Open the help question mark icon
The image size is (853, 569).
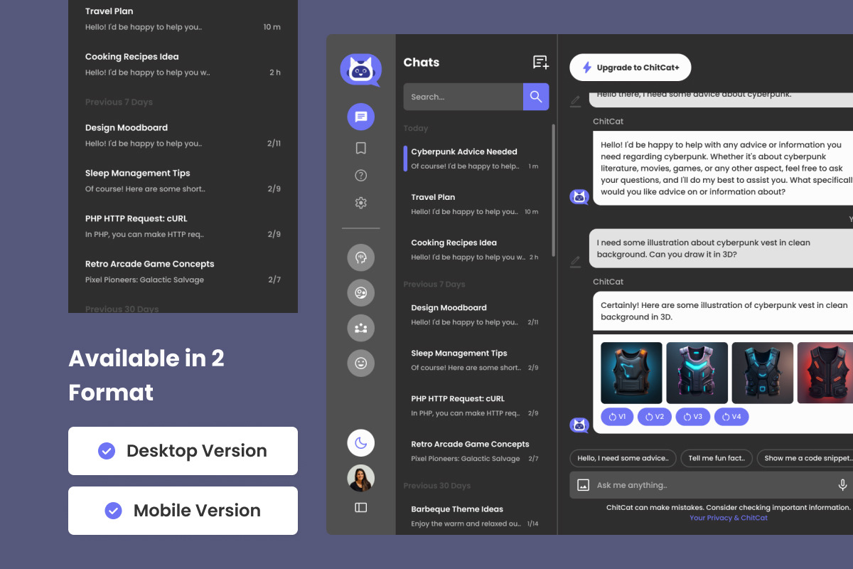click(360, 176)
